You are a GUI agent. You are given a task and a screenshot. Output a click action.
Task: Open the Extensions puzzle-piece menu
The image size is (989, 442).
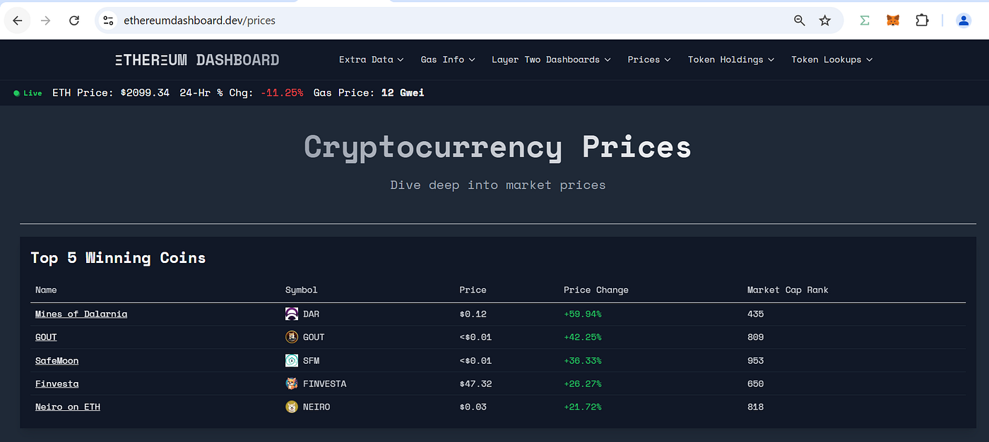[922, 20]
